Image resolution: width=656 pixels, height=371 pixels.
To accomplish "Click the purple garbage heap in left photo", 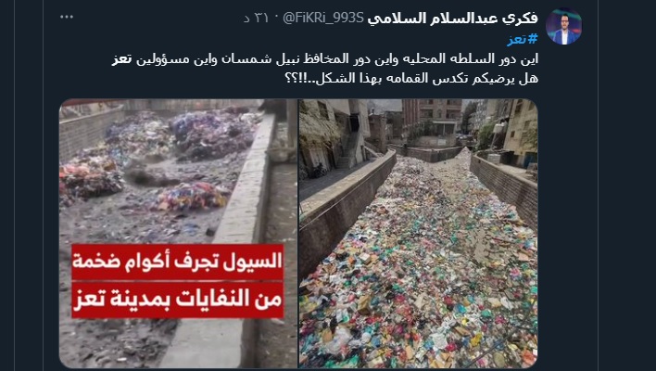I will tap(211, 134).
